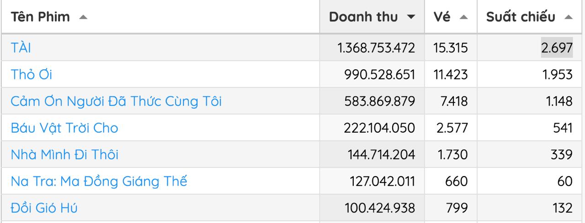Click the descending arrow next to Doanh thu
This screenshot has height=223, width=585.
tap(410, 18)
